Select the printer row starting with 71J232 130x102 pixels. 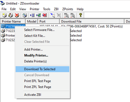10,40
